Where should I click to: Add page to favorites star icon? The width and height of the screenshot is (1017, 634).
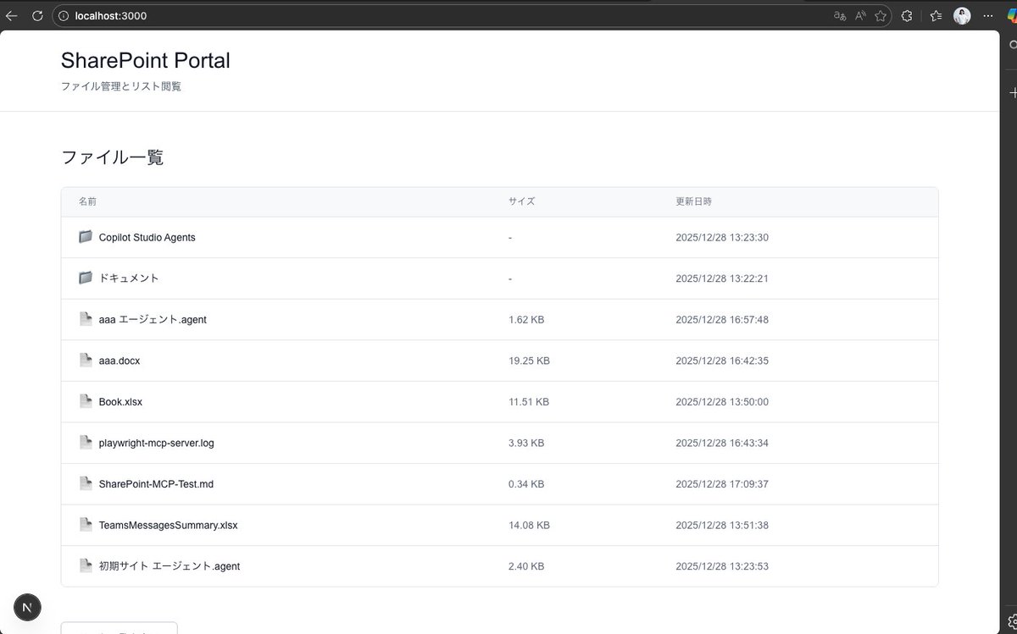(881, 15)
